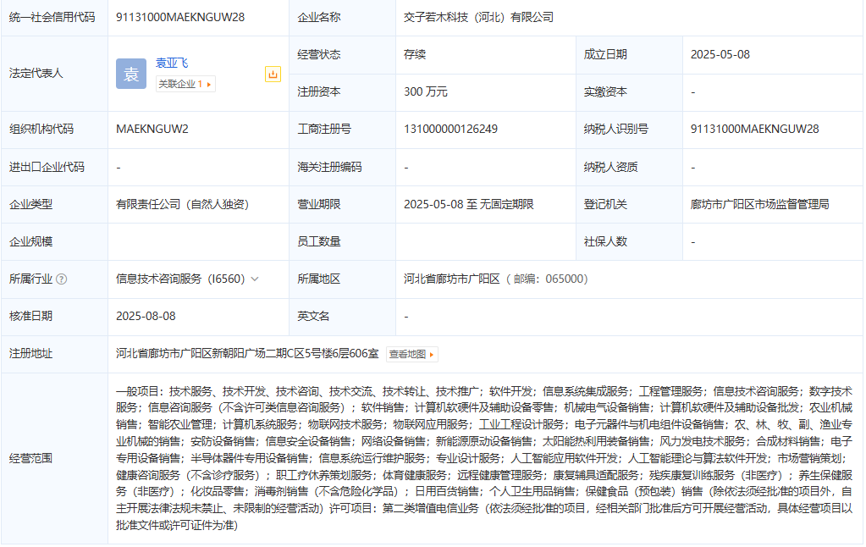
Task: Expand the 信息技术咨询服务 industry chevron
Action: pyautogui.click(x=255, y=279)
